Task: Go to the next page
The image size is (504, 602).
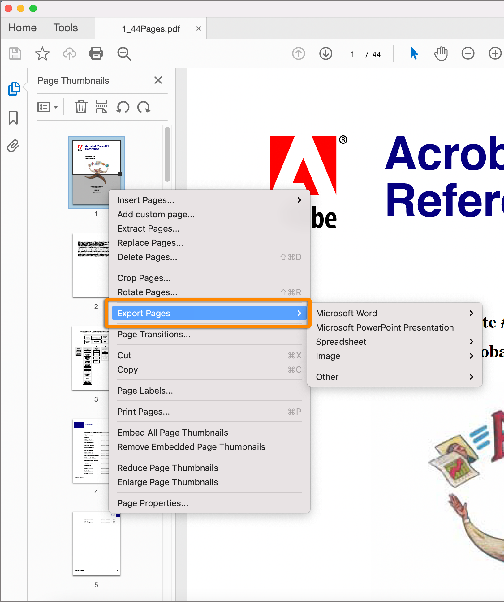Action: tap(325, 53)
